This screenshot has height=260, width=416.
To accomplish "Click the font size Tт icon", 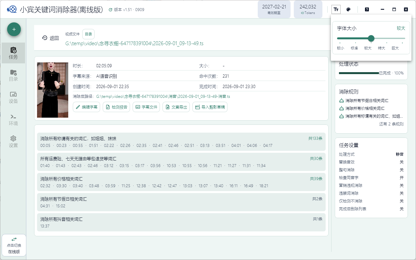I will click(x=336, y=9).
